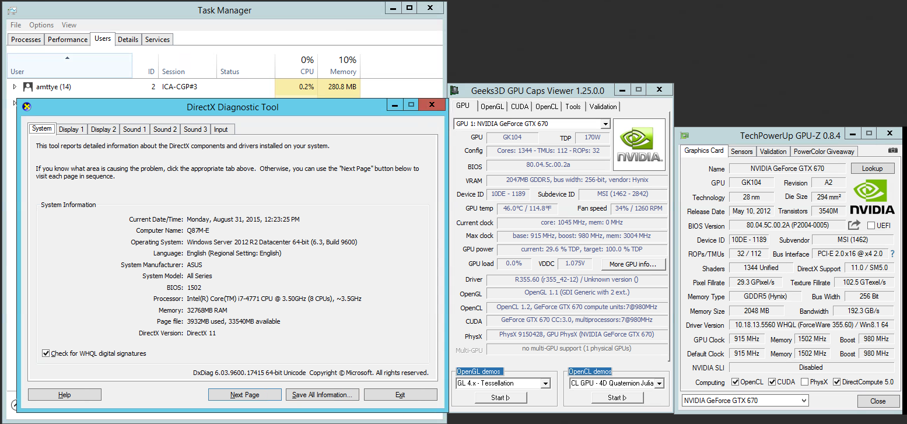Take a GPU-Z screenshot with the camera icon

coord(892,150)
